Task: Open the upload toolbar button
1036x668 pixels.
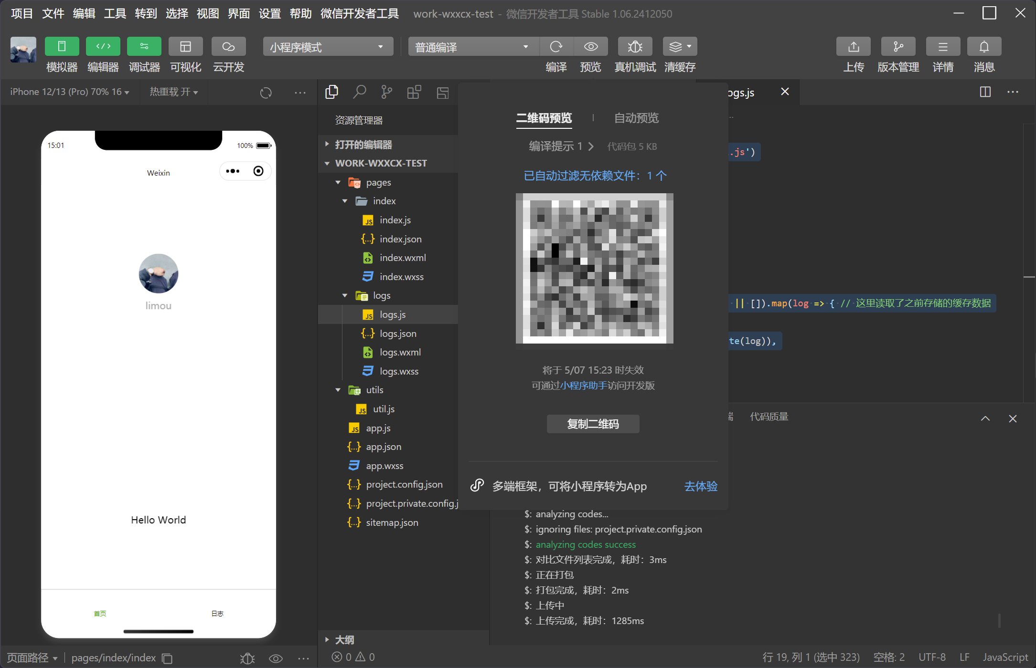Action: [x=853, y=47]
